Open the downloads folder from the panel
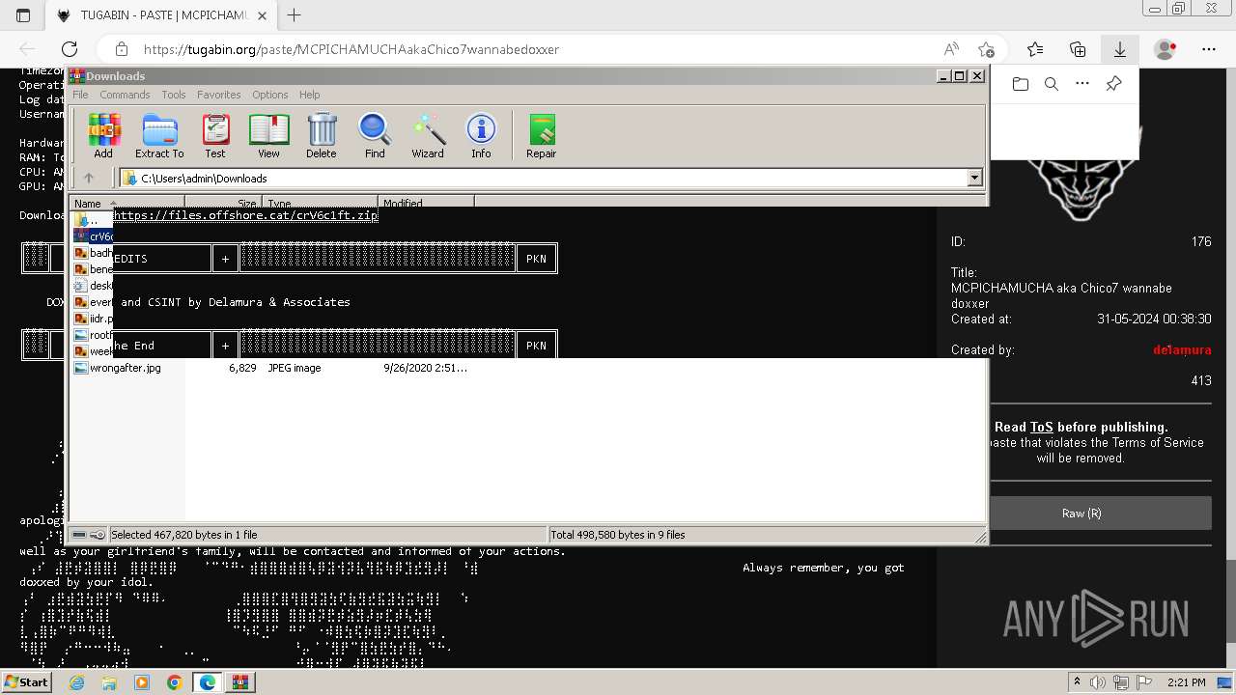1236x695 pixels. tap(1021, 84)
